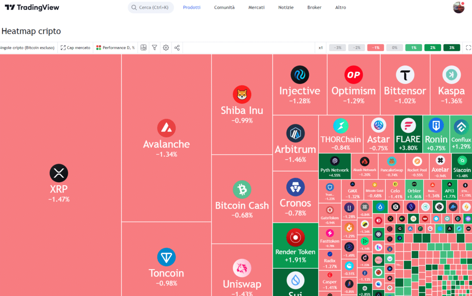Click the Bitcoin Cash logo icon
Screen dimensions: 472x296
point(242,189)
